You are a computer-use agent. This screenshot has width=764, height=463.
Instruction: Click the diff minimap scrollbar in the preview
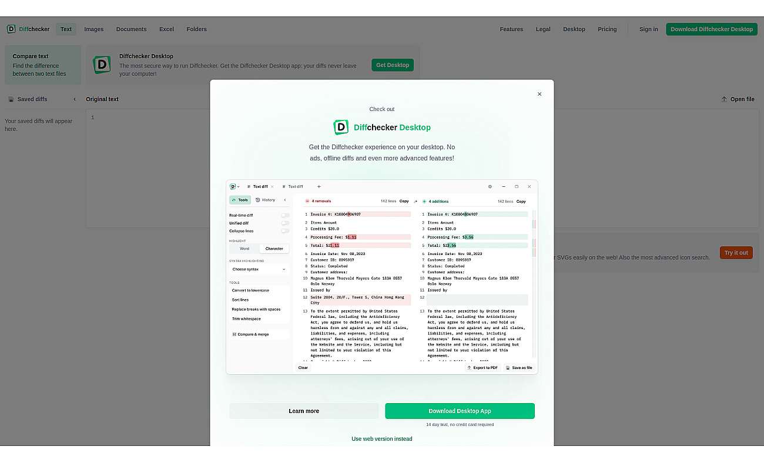534,283
